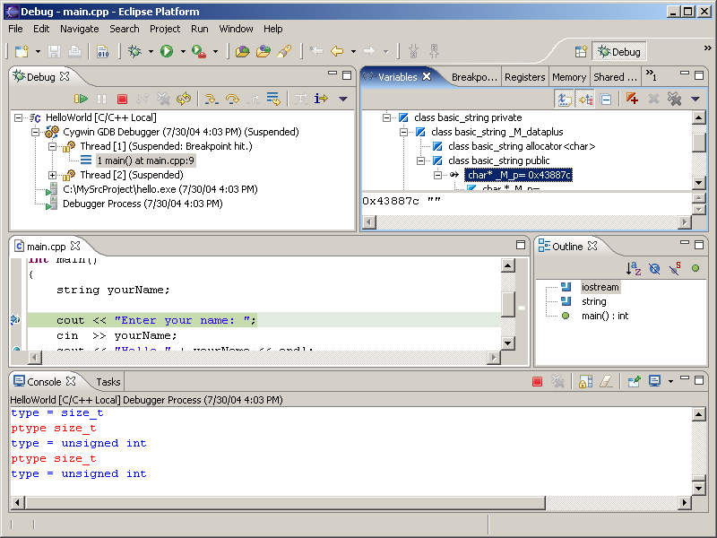This screenshot has width=717, height=538.
Task: Click the Clear Console icon
Action: [606, 382]
